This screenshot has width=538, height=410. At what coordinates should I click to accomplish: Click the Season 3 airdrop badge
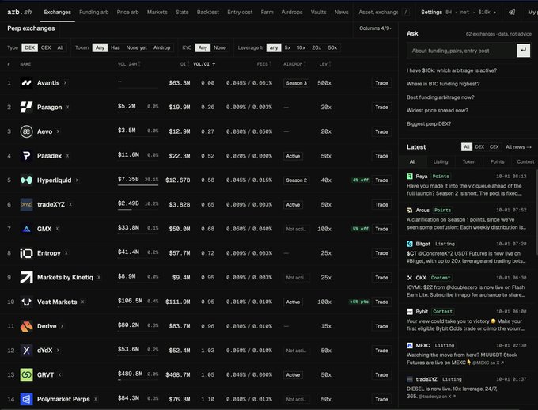coord(297,83)
